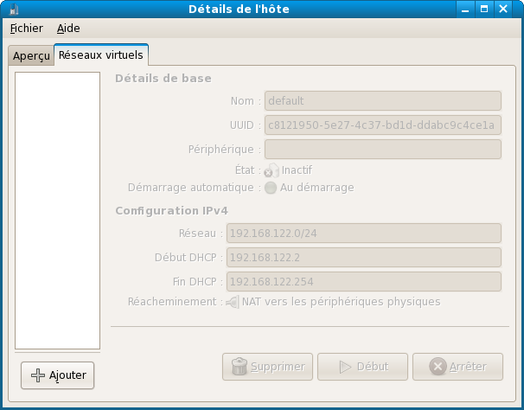Click the Début DHCP field 192.168.122.2
Viewport: 524px width, 410px height.
(x=364, y=257)
